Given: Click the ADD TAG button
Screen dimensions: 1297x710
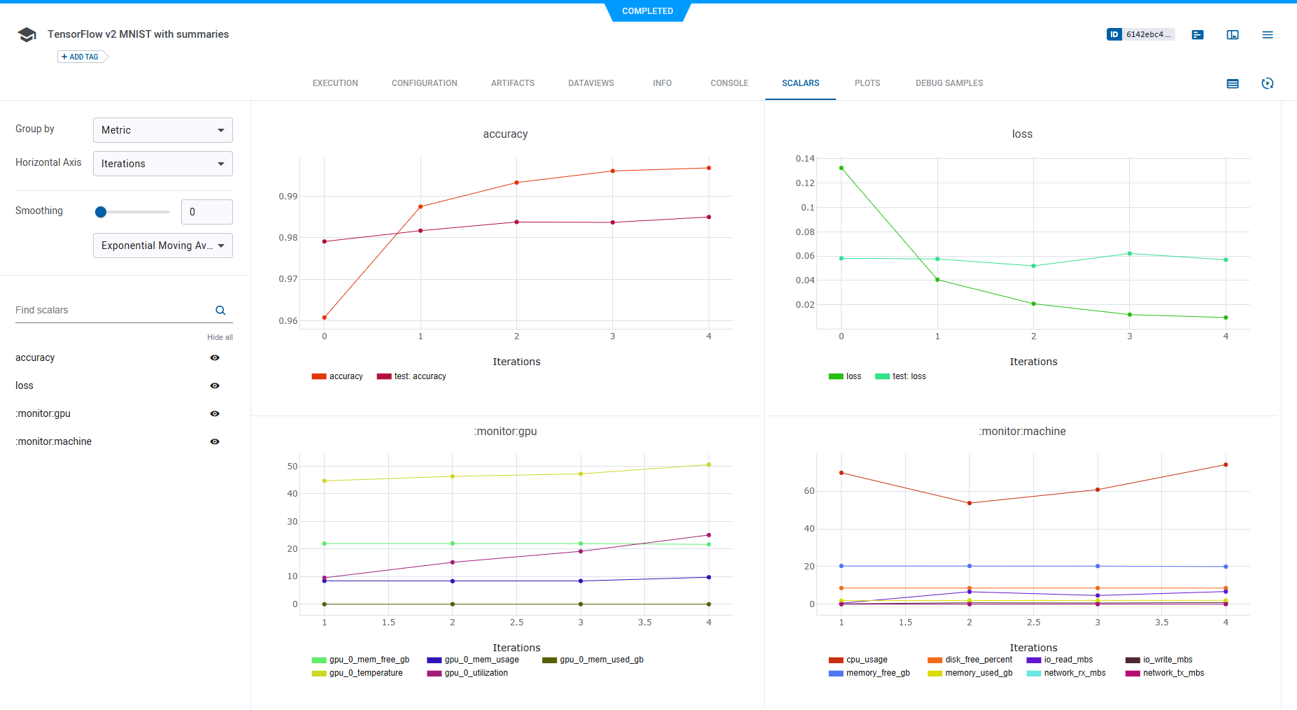Looking at the screenshot, I should pyautogui.click(x=83, y=57).
